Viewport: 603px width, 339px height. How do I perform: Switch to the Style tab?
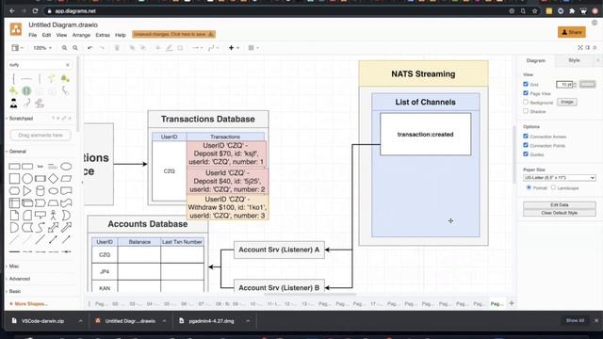pyautogui.click(x=574, y=60)
